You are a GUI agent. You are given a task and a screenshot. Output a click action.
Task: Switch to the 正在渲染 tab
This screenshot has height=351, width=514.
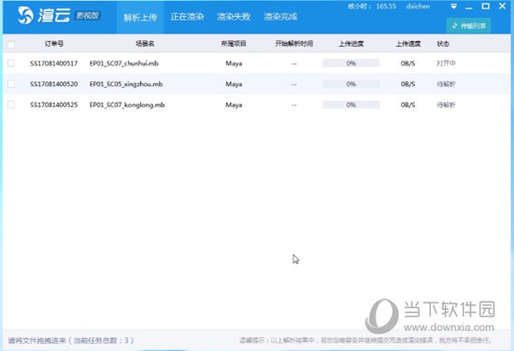point(187,17)
